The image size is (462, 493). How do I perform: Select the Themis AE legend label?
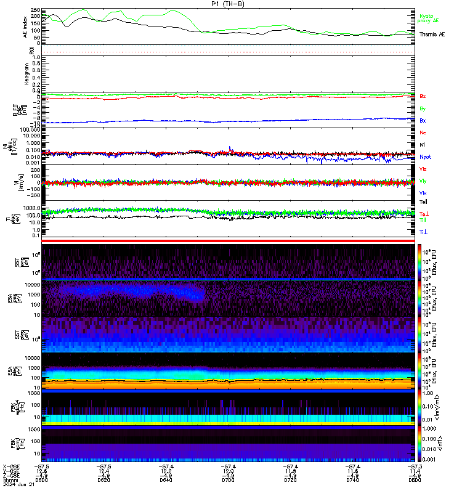point(432,35)
